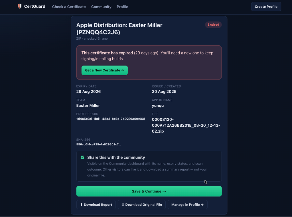Click the Save & Continue button

pos(149,191)
